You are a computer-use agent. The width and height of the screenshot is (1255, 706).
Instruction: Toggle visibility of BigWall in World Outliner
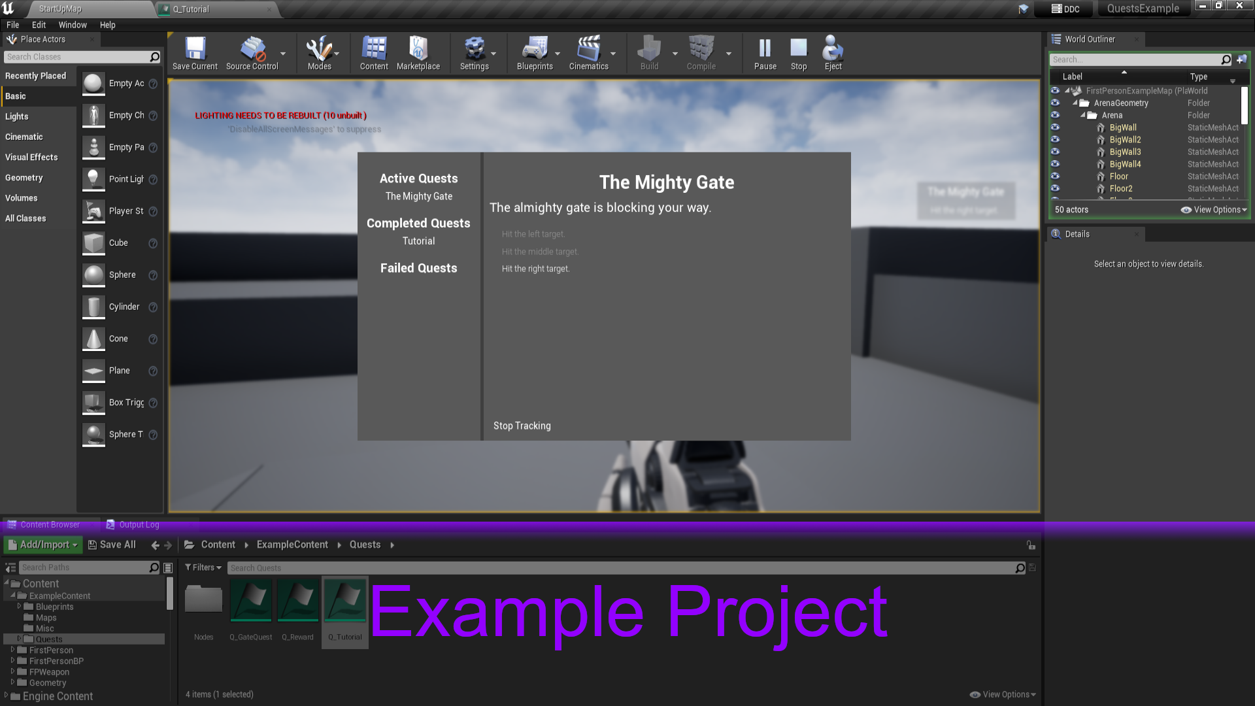tap(1056, 127)
